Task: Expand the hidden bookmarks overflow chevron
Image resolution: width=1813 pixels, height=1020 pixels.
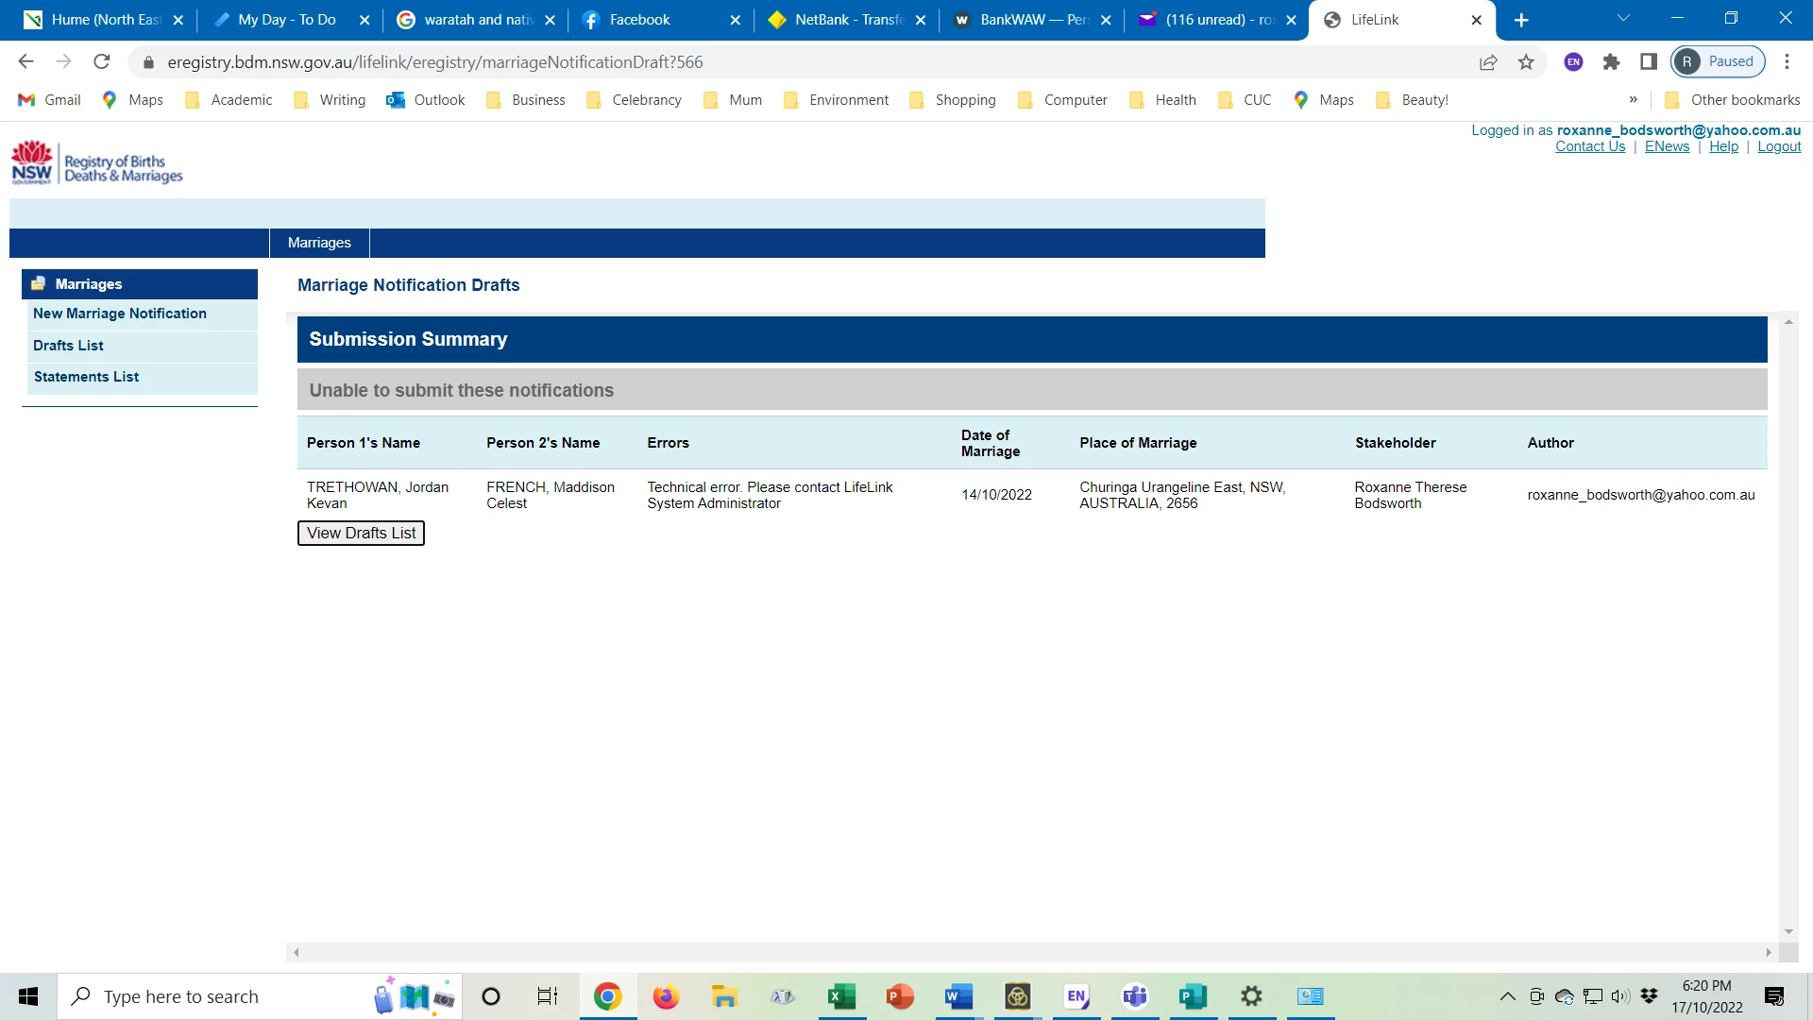Action: pos(1633,100)
